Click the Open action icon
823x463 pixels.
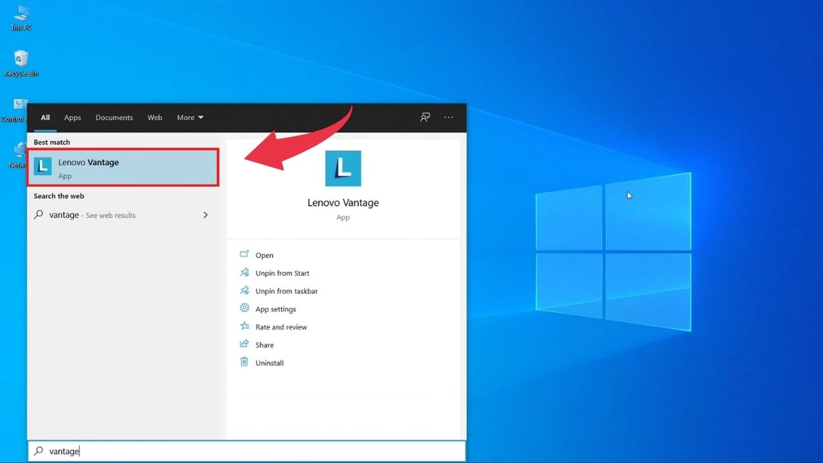244,254
